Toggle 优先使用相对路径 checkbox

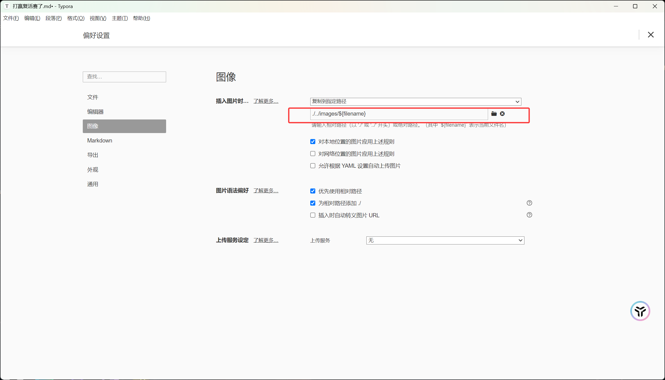(x=313, y=191)
